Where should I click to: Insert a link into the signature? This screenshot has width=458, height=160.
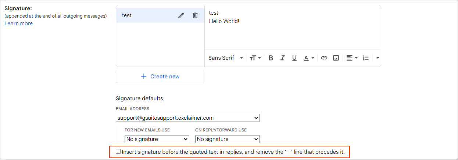[324, 58]
